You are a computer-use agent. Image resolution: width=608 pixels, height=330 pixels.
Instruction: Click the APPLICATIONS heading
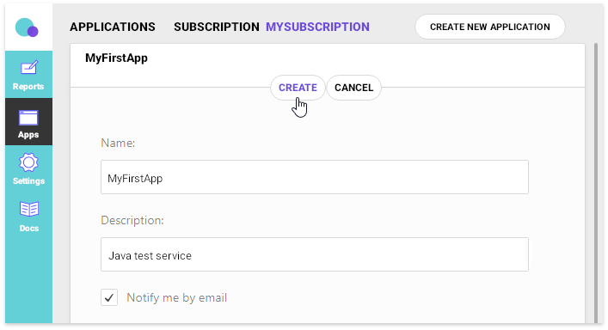pyautogui.click(x=113, y=27)
